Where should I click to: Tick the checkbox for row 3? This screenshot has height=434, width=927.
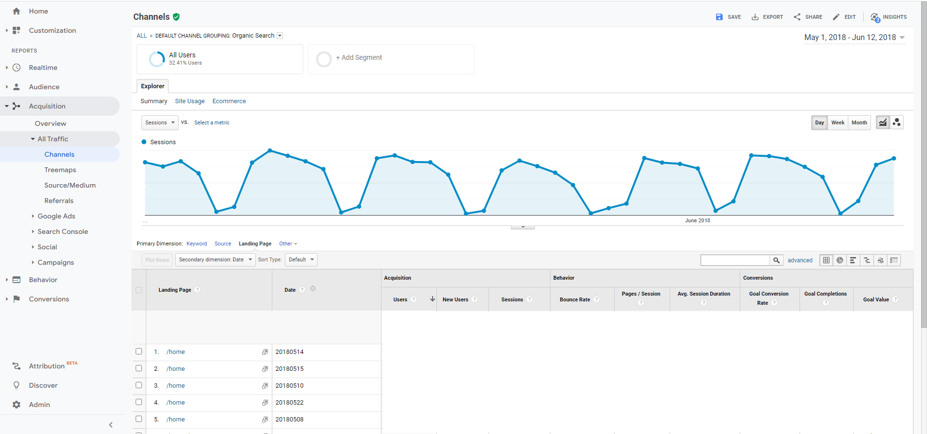pyautogui.click(x=139, y=385)
